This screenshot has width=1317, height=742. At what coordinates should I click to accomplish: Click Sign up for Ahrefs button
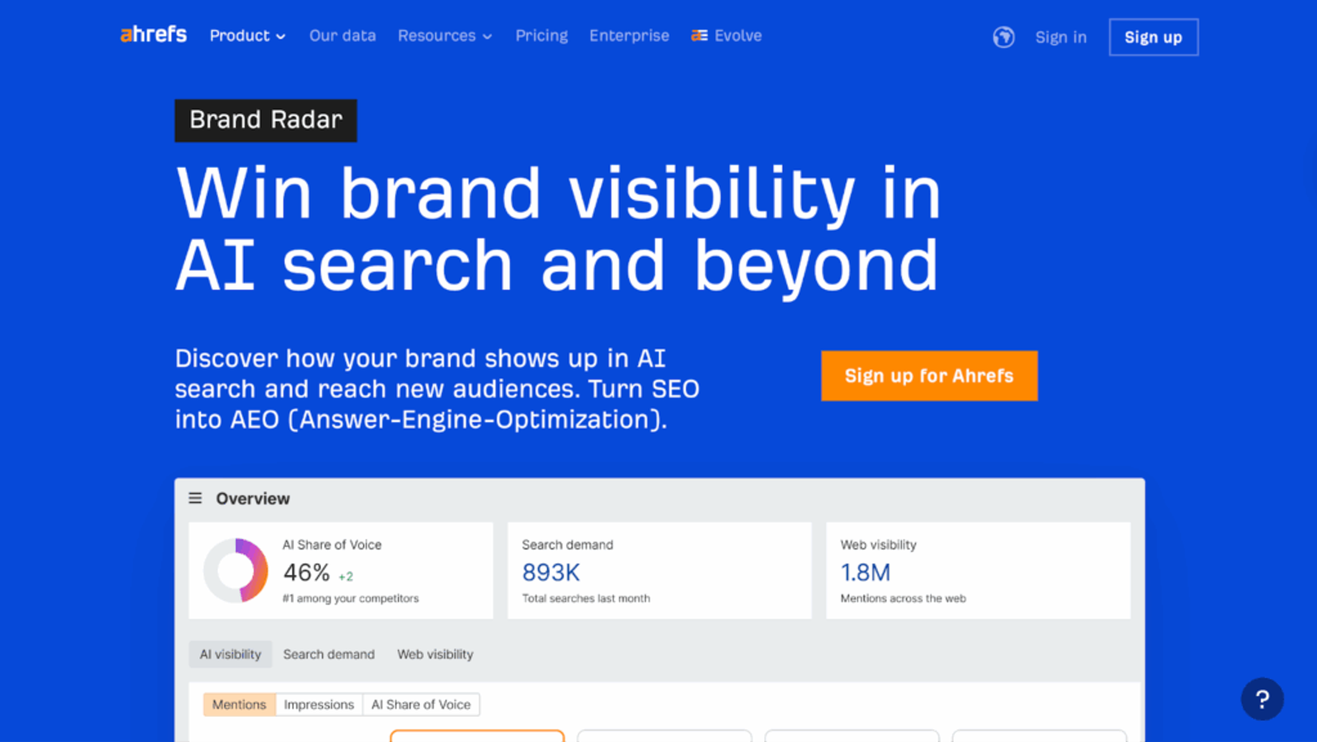click(x=929, y=376)
